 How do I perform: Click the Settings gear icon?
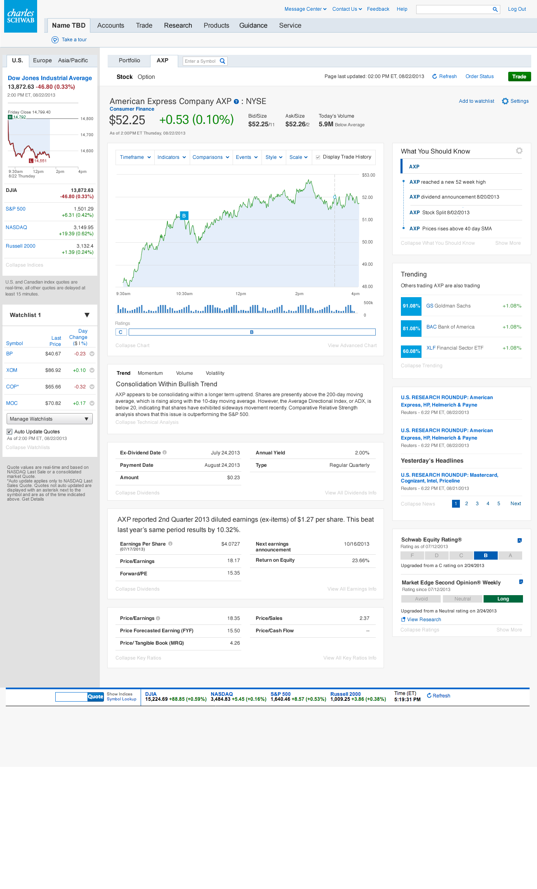tap(505, 101)
